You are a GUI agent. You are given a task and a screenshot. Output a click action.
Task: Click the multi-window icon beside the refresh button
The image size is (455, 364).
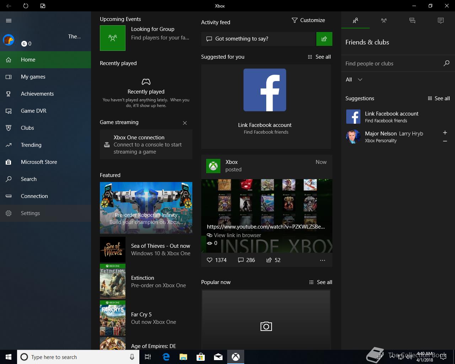point(43,6)
